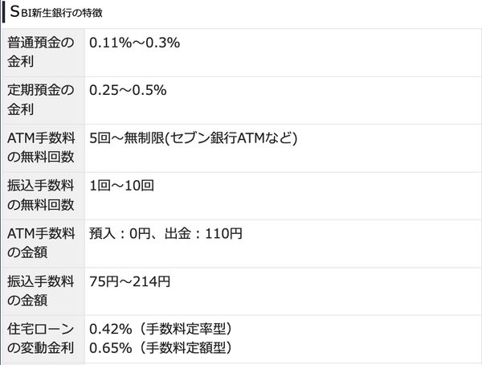The height and width of the screenshot is (365, 482).
Task: Click the 0.25～0.5% time deposit rate
Action: [128, 90]
